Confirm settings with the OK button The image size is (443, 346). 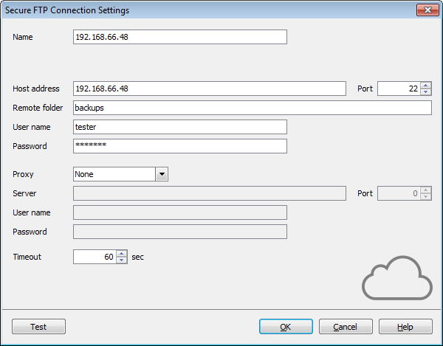click(286, 327)
